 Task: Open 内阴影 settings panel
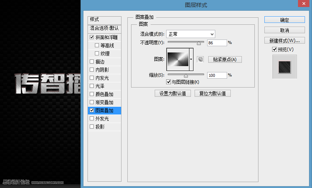click(102, 70)
